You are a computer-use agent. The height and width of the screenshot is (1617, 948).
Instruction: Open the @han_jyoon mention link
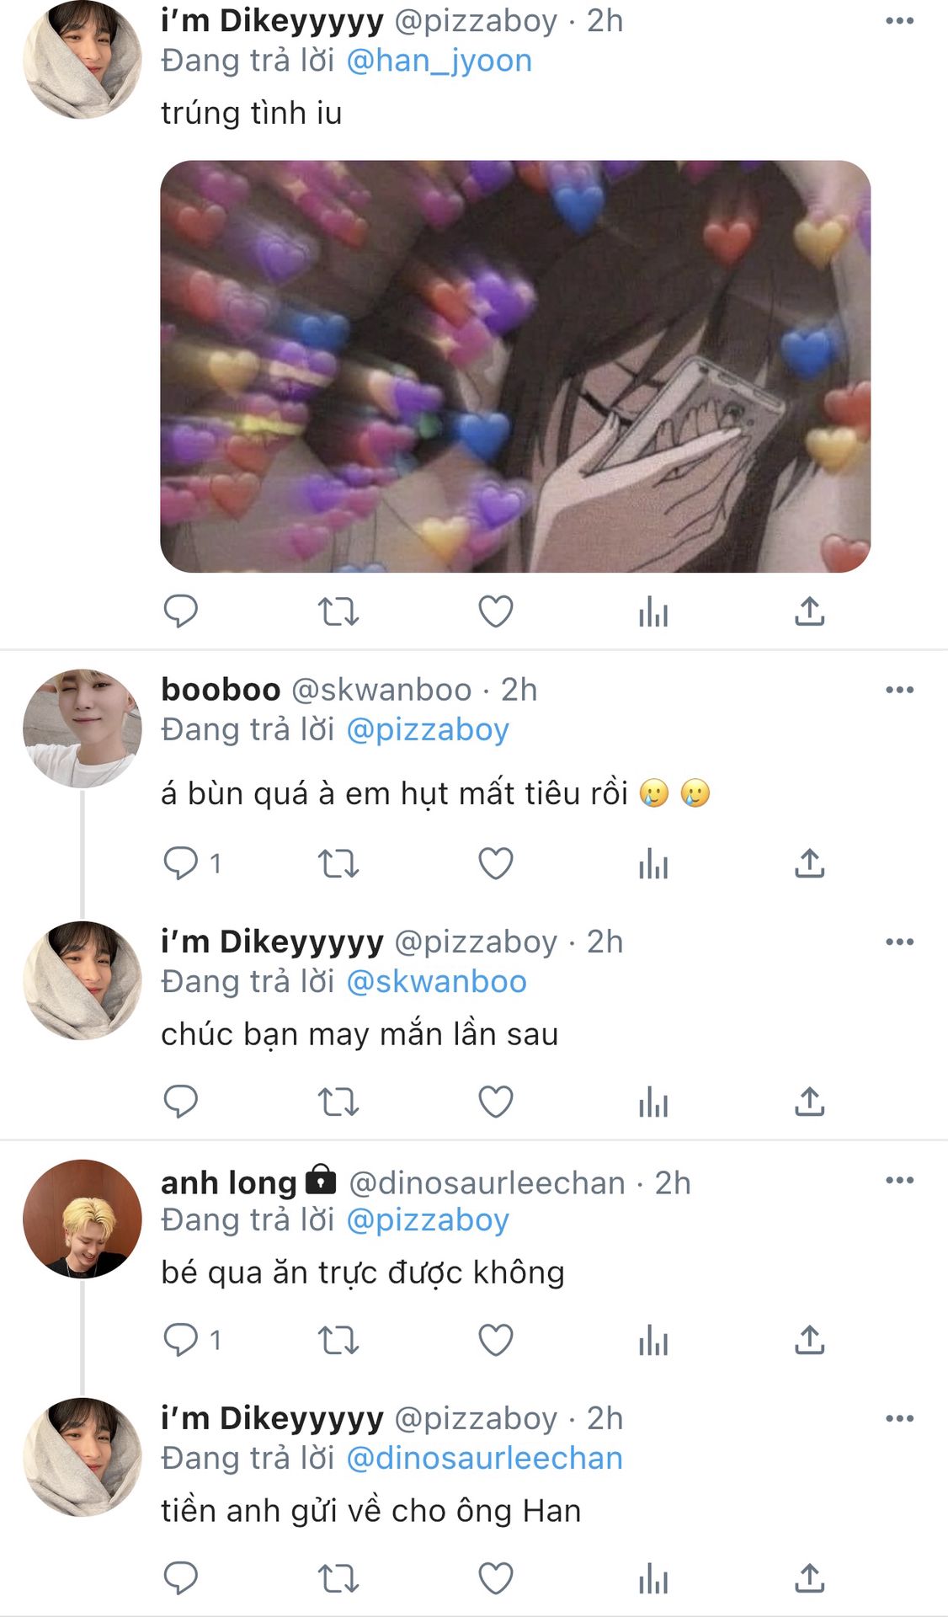coord(439,61)
